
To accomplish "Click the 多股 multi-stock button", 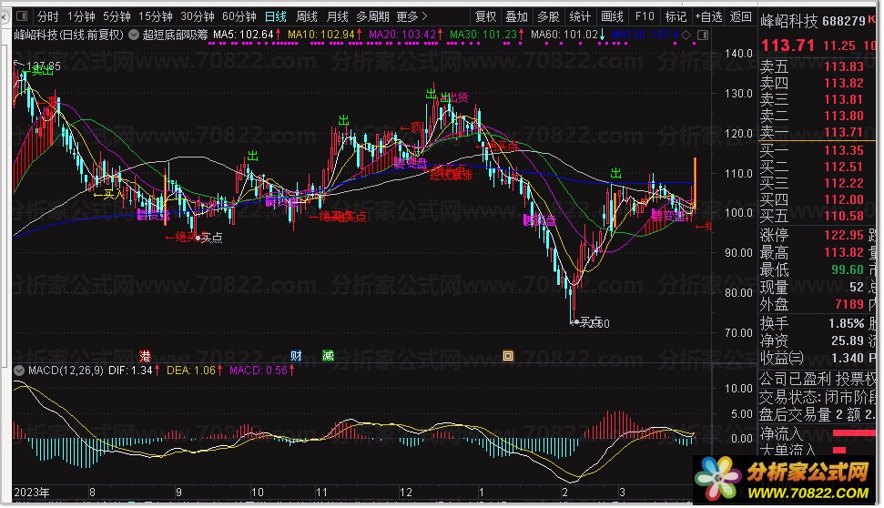I will point(548,17).
